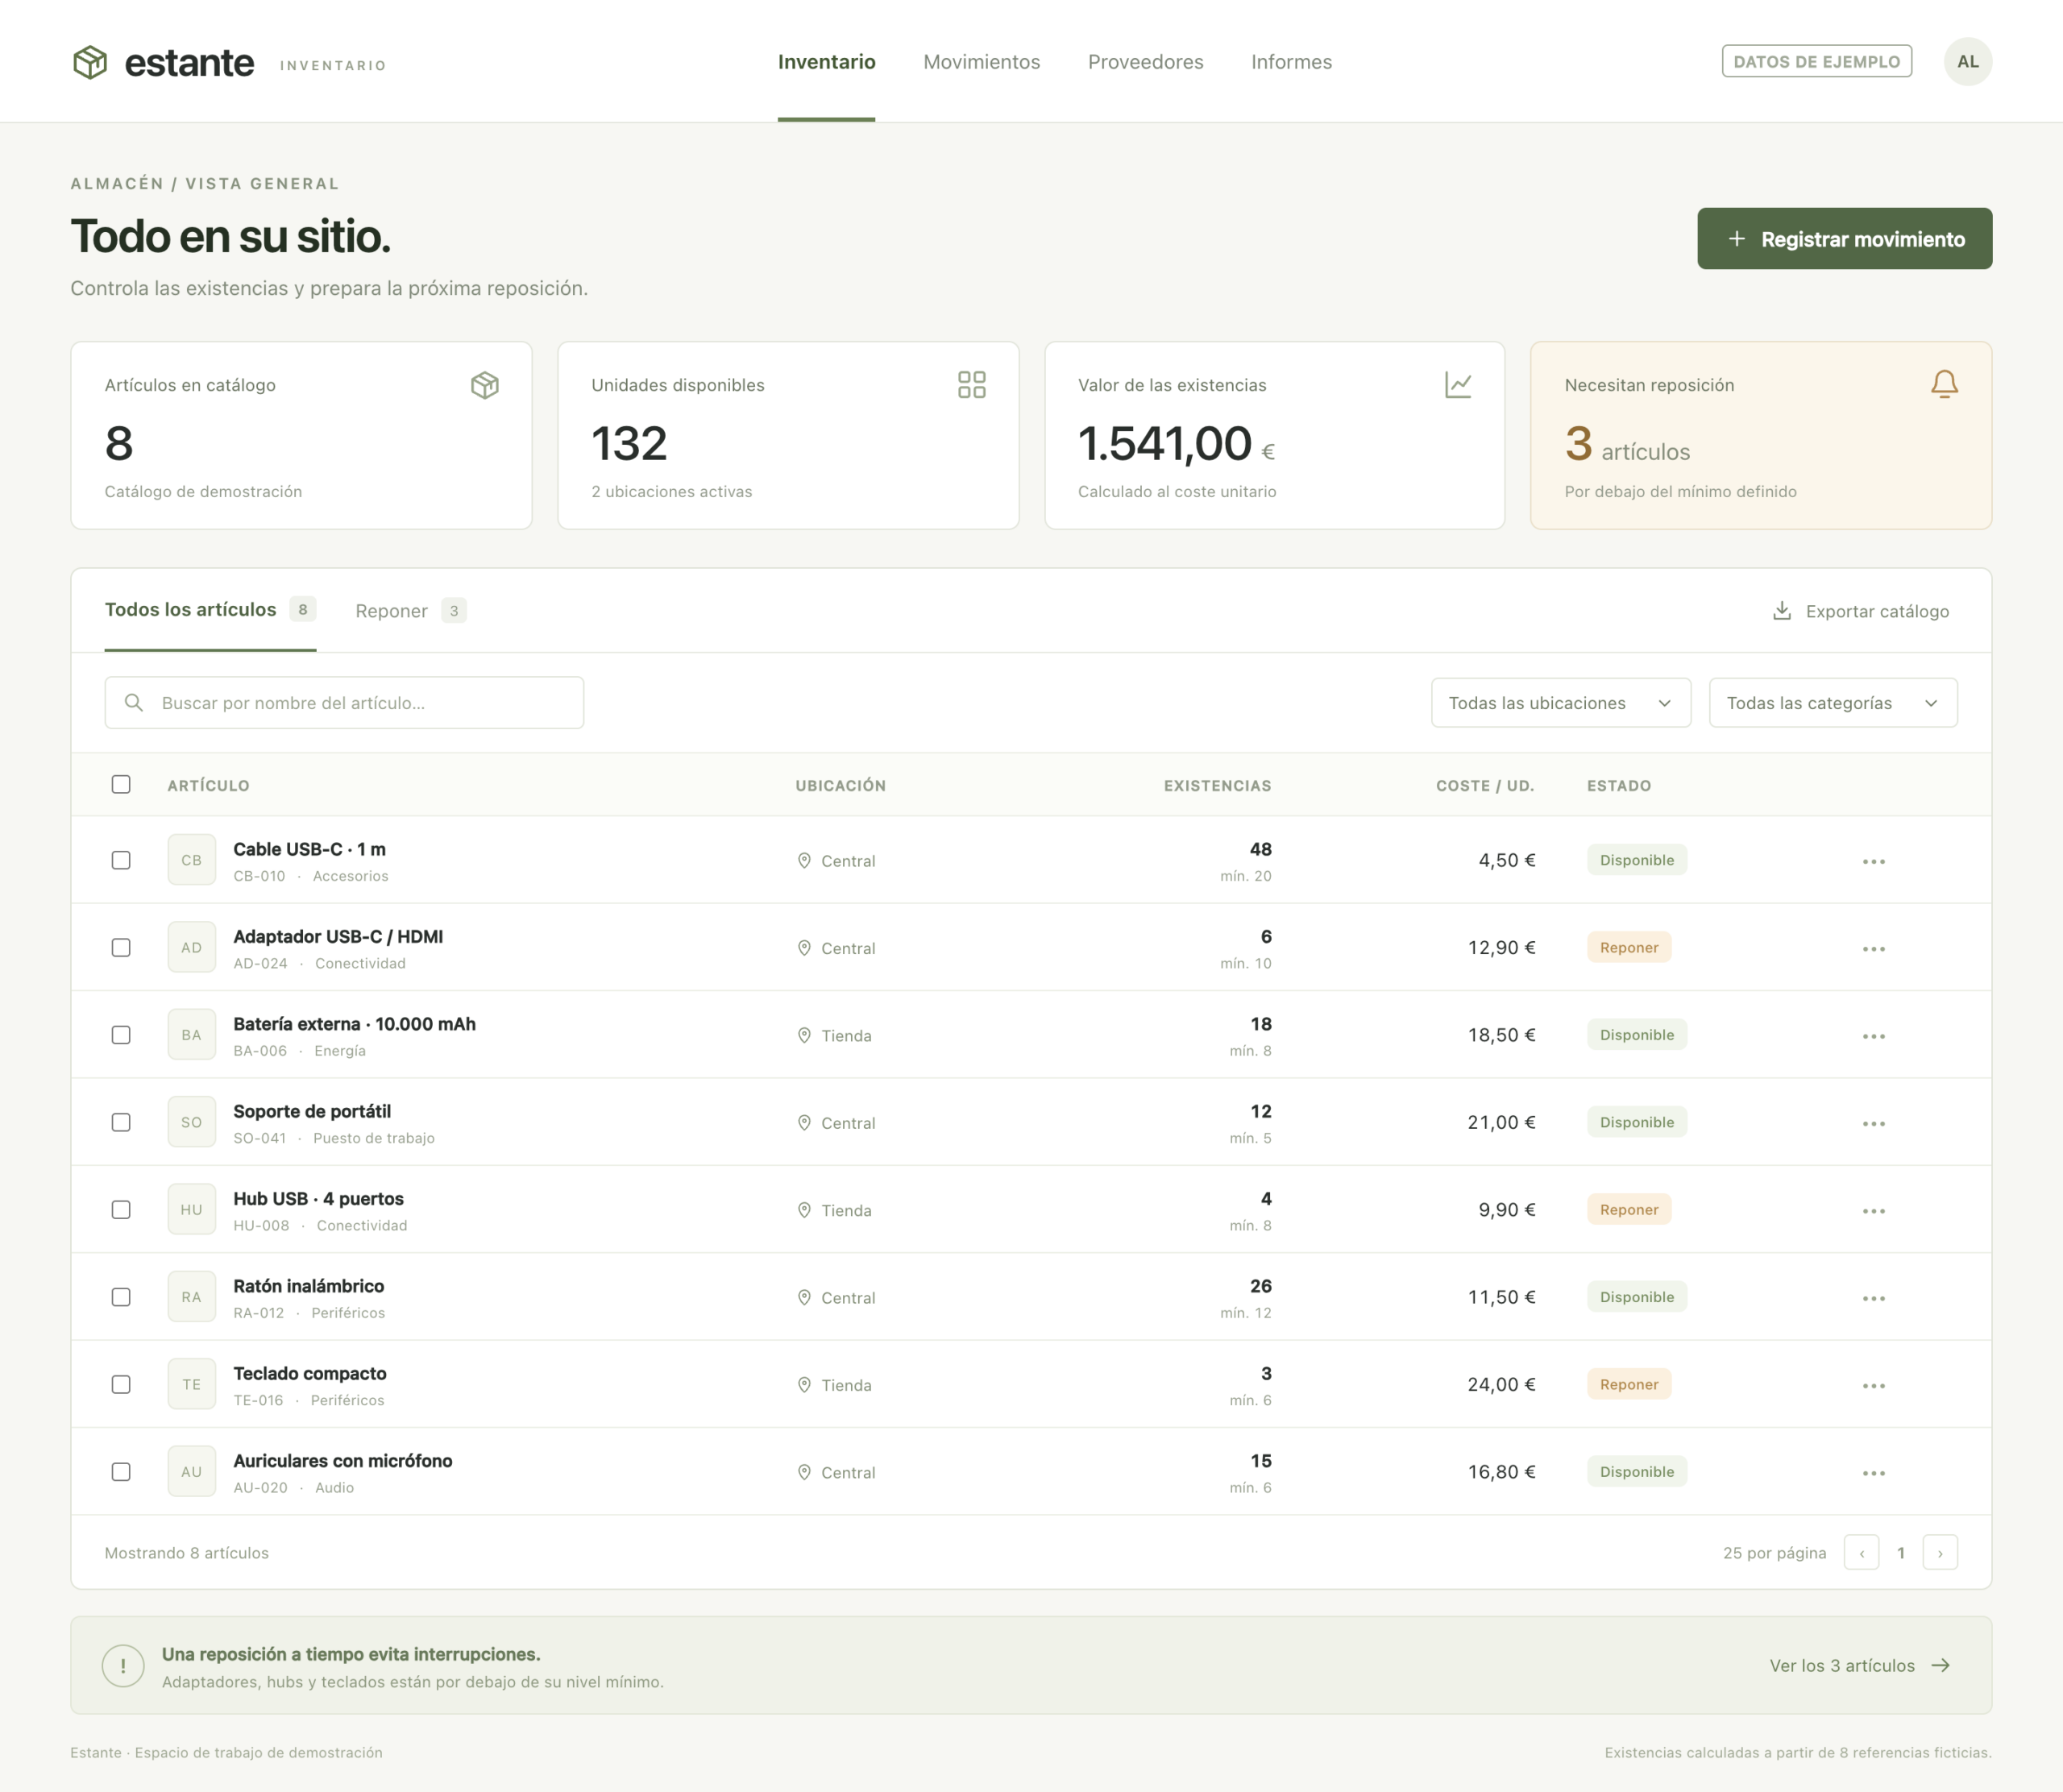Open the 25 por página selector
Screen dimensions: 2063x1792
(1774, 1553)
